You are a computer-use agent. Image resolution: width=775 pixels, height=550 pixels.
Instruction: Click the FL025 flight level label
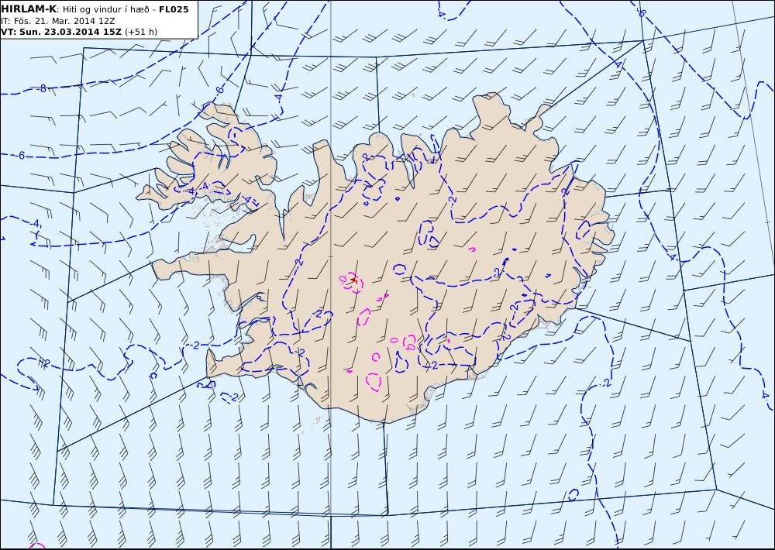tap(174, 9)
